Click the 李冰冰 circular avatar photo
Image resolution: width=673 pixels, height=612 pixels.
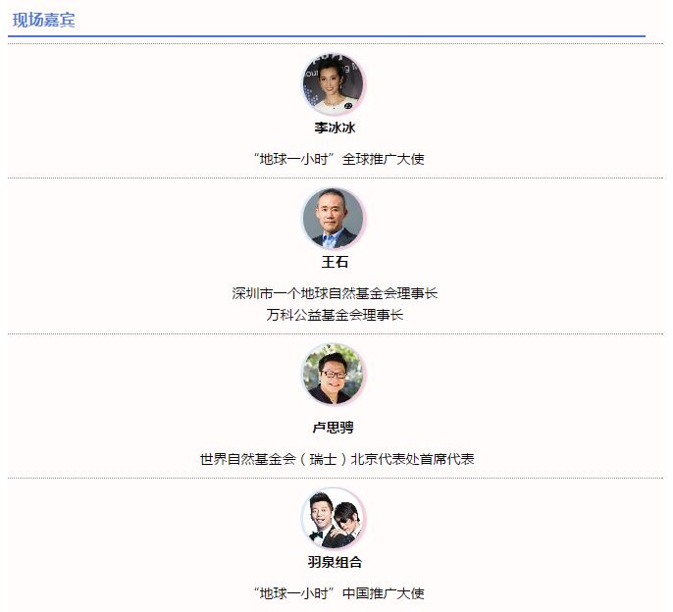[x=334, y=84]
